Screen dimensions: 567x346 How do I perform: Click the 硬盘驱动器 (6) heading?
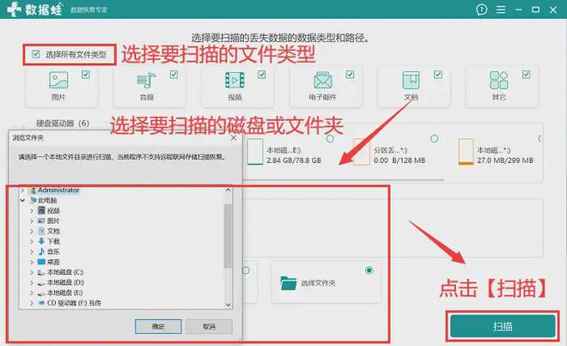63,124
